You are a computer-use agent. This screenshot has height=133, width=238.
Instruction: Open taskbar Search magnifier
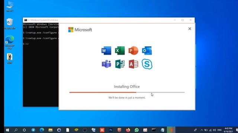click(16, 130)
